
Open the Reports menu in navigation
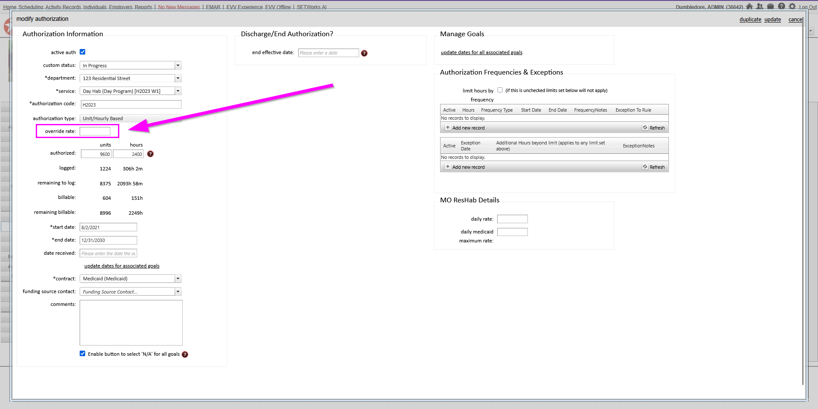pos(143,7)
